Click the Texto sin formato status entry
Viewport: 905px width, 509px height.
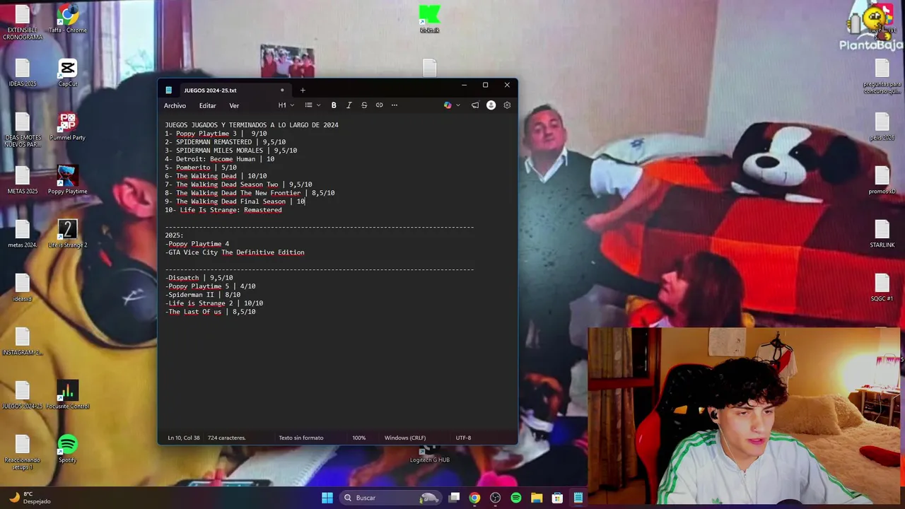tap(301, 438)
